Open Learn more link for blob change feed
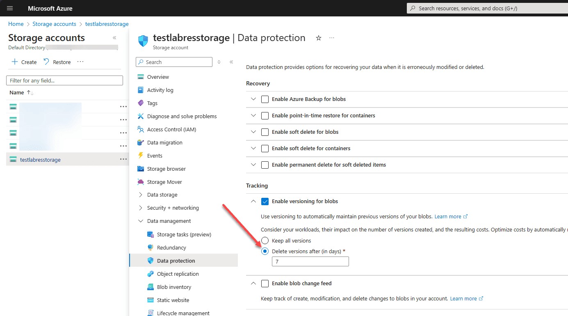The width and height of the screenshot is (568, 316). 467,299
